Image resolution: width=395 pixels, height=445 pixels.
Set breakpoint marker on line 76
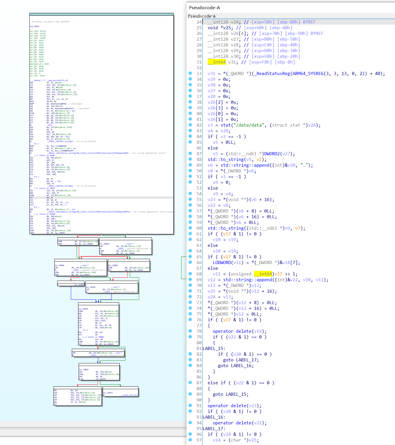[x=190, y=320]
